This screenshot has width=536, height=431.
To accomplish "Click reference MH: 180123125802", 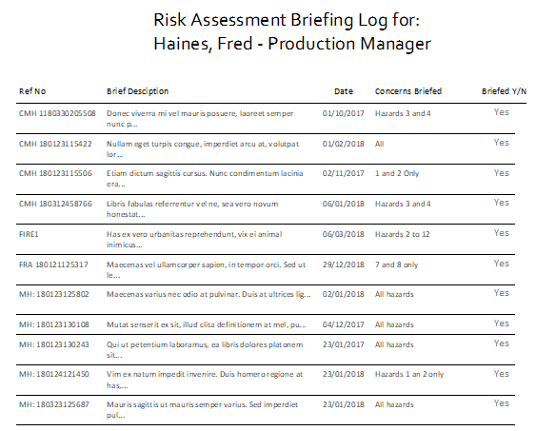I will coord(54,294).
